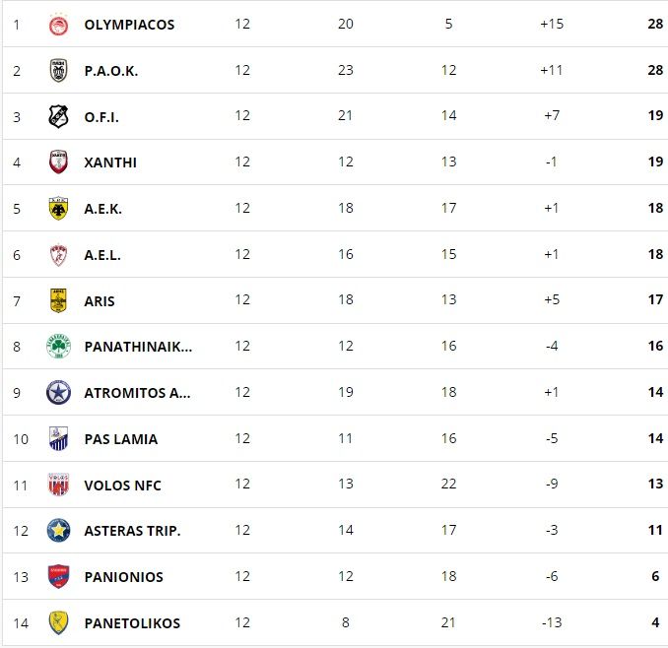This screenshot has height=648, width=668.
Task: Click the PAS Lamia club crest
Action: coord(58,438)
